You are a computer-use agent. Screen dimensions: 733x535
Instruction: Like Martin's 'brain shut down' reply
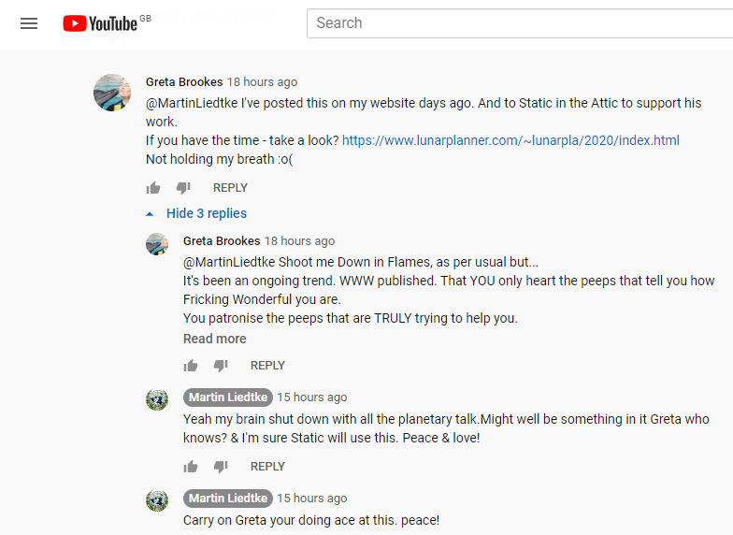coord(191,466)
